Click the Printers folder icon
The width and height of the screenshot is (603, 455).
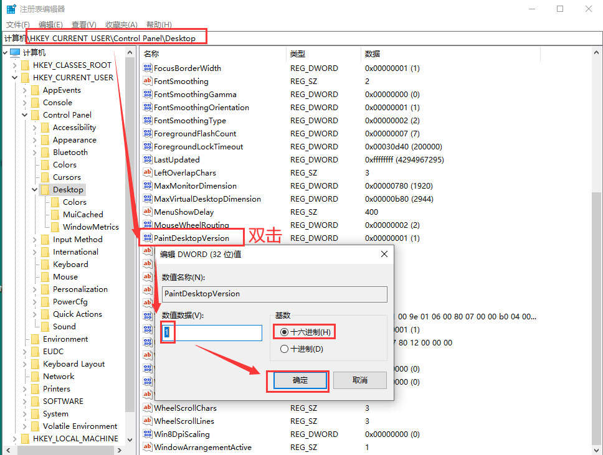[36, 389]
